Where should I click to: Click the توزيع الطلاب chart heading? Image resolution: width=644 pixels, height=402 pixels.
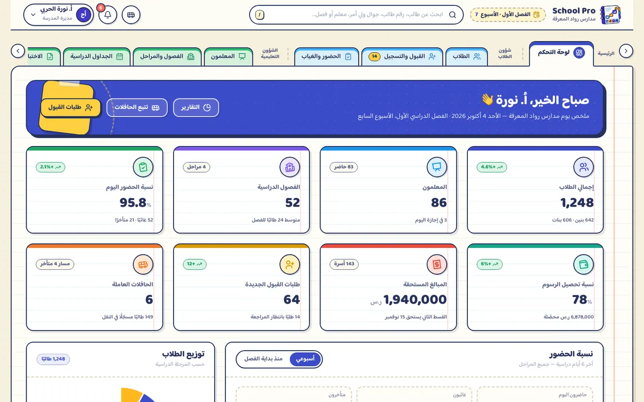183,354
